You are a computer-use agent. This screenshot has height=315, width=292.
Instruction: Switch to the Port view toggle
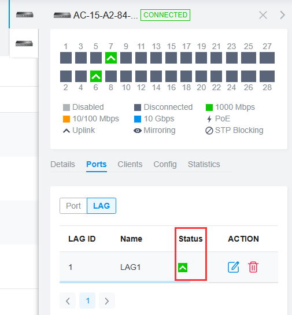coord(73,206)
